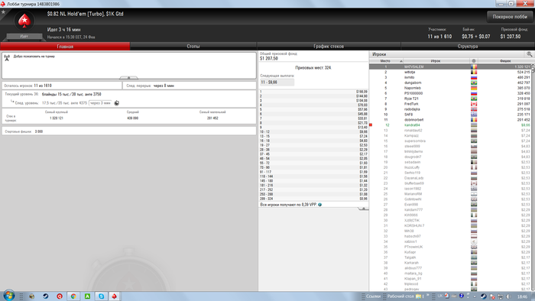Click the Steam icon in system tray
This screenshot has height=301, width=535.
click(x=484, y=296)
